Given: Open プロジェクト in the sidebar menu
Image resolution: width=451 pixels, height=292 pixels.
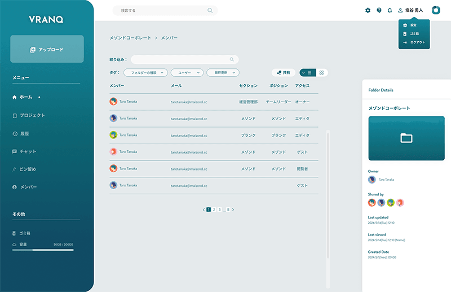Looking at the screenshot, I should coord(32,115).
